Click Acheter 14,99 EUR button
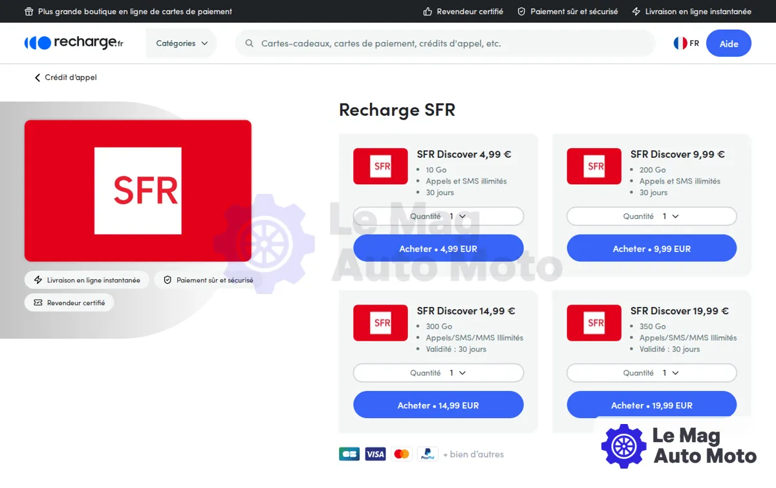The width and height of the screenshot is (776, 488). pyautogui.click(x=438, y=405)
